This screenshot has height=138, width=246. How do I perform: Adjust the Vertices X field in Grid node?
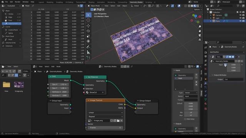tap(59, 92)
